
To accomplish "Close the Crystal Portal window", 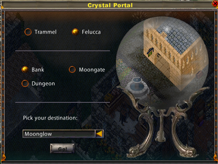I will (x=215, y=3).
